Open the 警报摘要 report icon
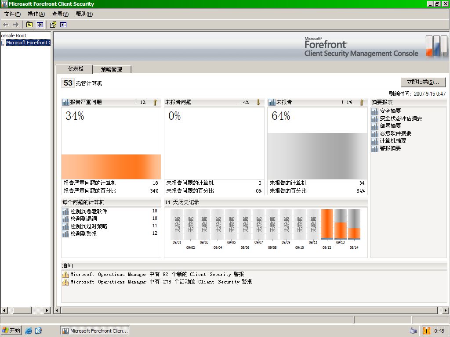Screen dimensions: 450x337 [375, 148]
